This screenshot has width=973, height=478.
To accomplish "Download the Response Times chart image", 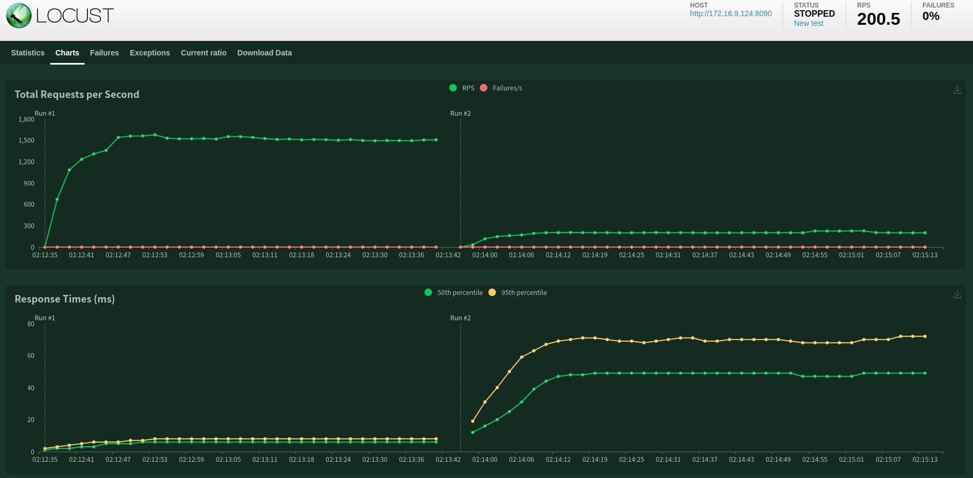I will (957, 294).
